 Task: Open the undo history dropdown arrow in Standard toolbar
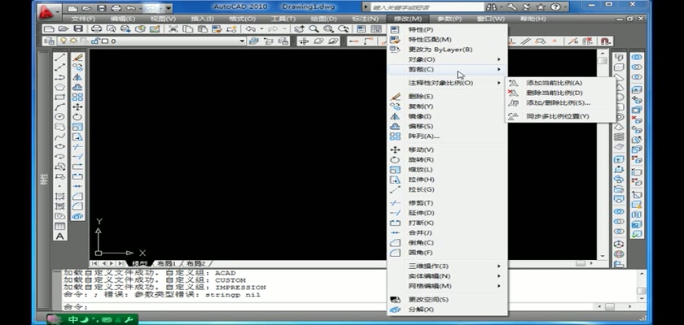pyautogui.click(x=261, y=28)
